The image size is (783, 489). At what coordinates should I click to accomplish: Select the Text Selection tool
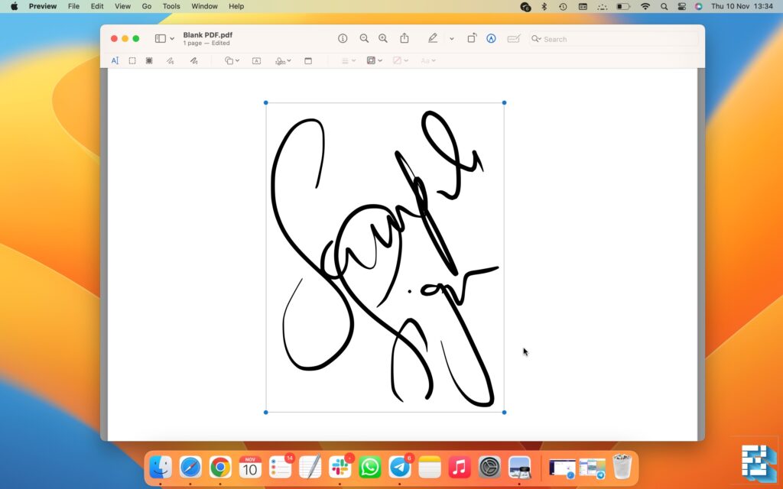tap(115, 60)
